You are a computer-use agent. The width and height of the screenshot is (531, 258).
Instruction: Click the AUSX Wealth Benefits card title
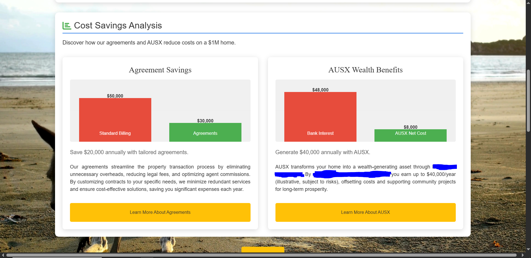tap(365, 70)
